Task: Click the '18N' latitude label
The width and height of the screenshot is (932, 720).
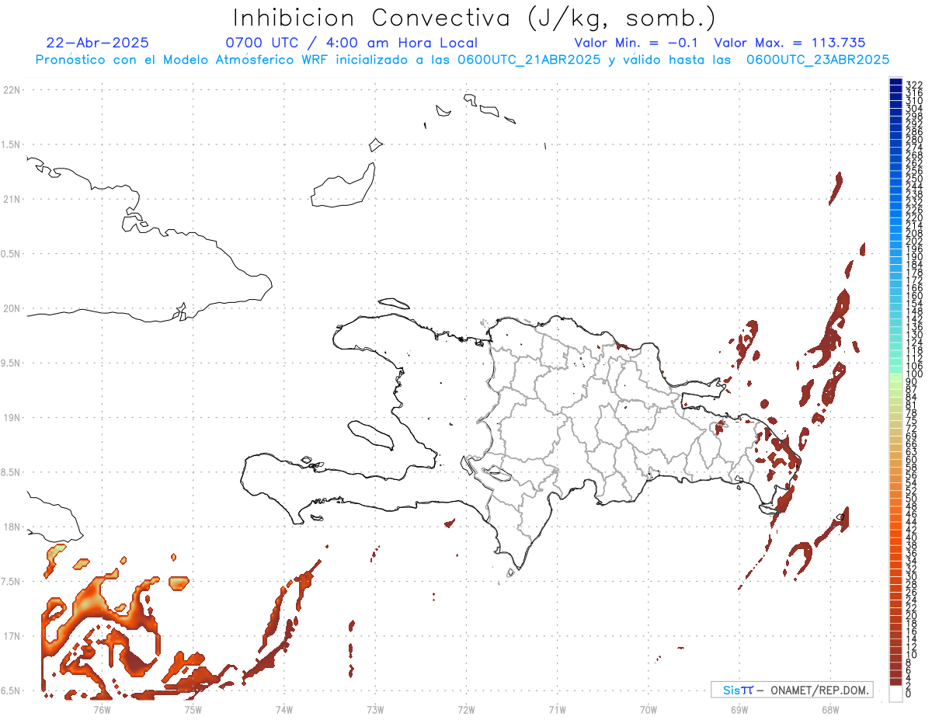Action: tap(12, 527)
